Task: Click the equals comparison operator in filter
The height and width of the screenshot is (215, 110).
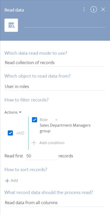Action: coord(56,120)
